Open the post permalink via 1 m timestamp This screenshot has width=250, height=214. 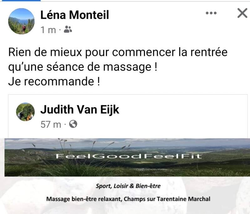(x=48, y=30)
